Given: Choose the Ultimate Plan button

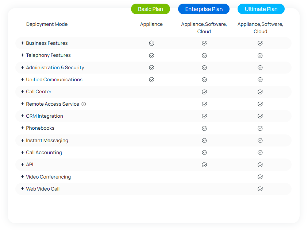Looking at the screenshot, I should [261, 9].
